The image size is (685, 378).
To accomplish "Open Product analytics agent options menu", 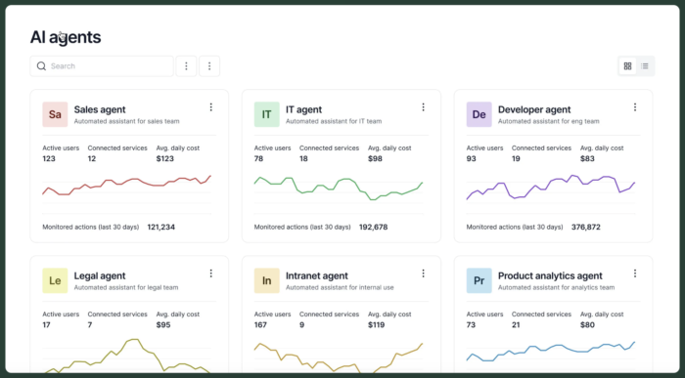I will (635, 273).
